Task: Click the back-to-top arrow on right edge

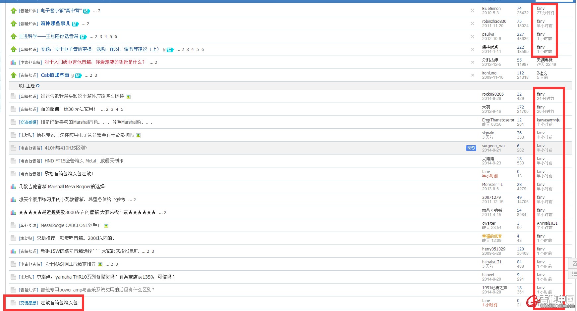Action: pos(573,264)
